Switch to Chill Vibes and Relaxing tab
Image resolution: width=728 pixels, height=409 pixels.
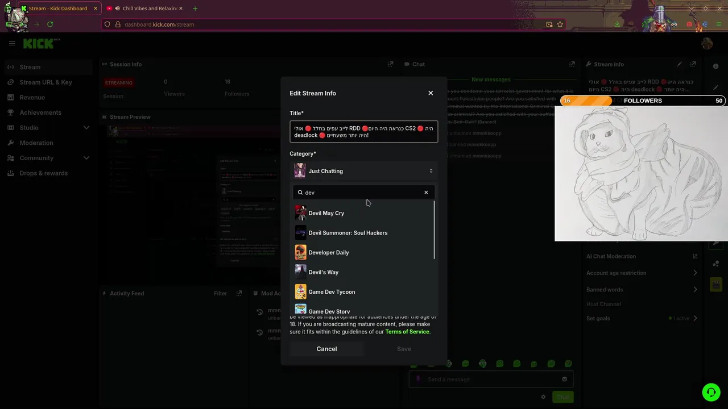click(145, 9)
